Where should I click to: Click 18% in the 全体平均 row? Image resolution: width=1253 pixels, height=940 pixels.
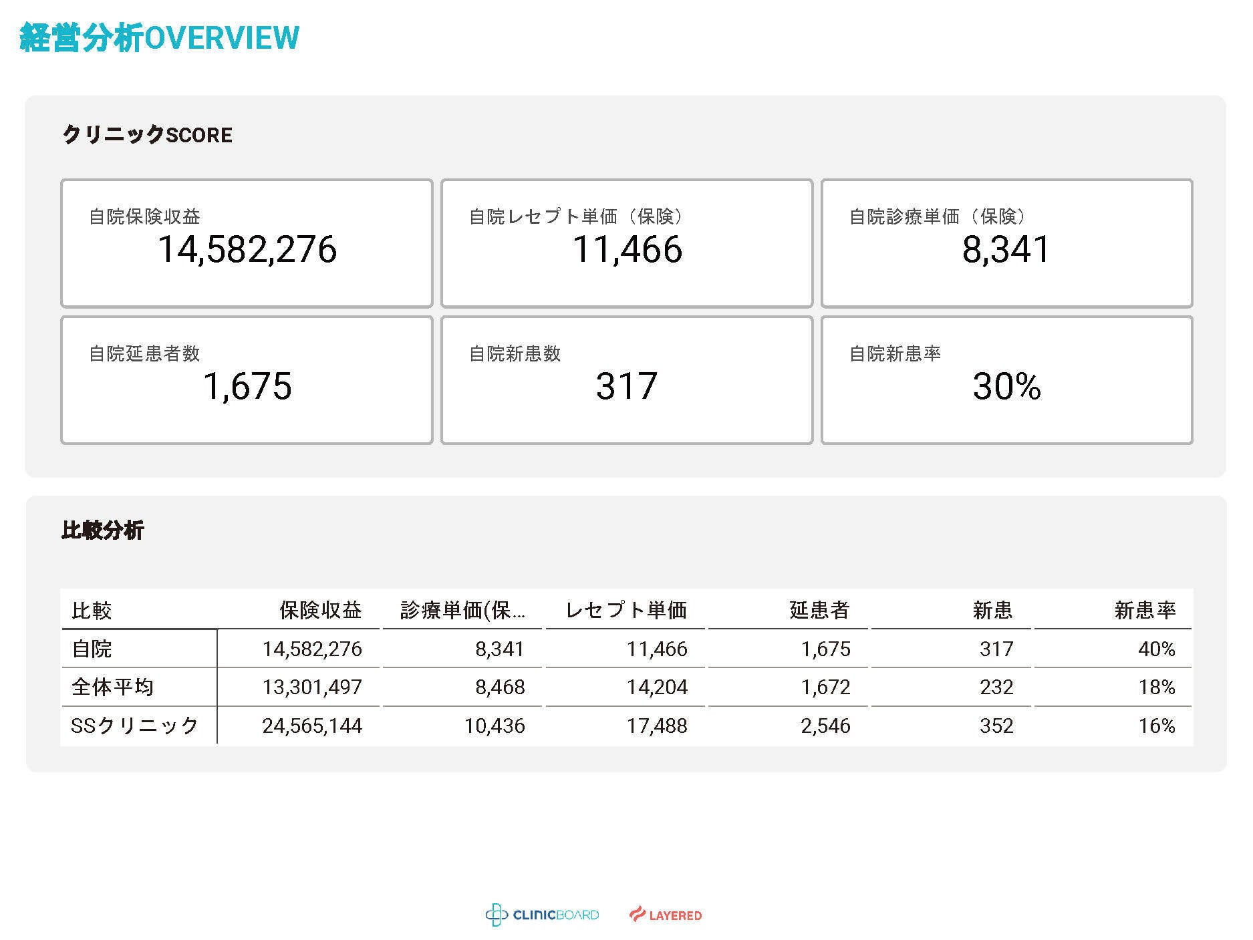(1157, 687)
